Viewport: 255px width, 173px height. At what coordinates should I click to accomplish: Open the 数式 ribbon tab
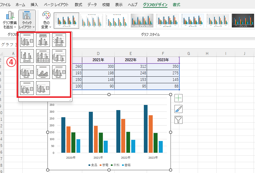click(79, 5)
